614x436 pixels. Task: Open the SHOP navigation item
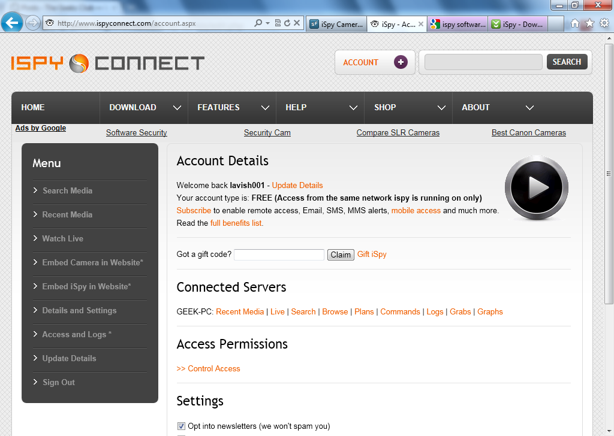point(385,108)
